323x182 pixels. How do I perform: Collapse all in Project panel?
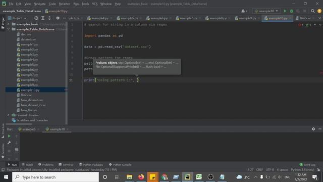(x=49, y=18)
